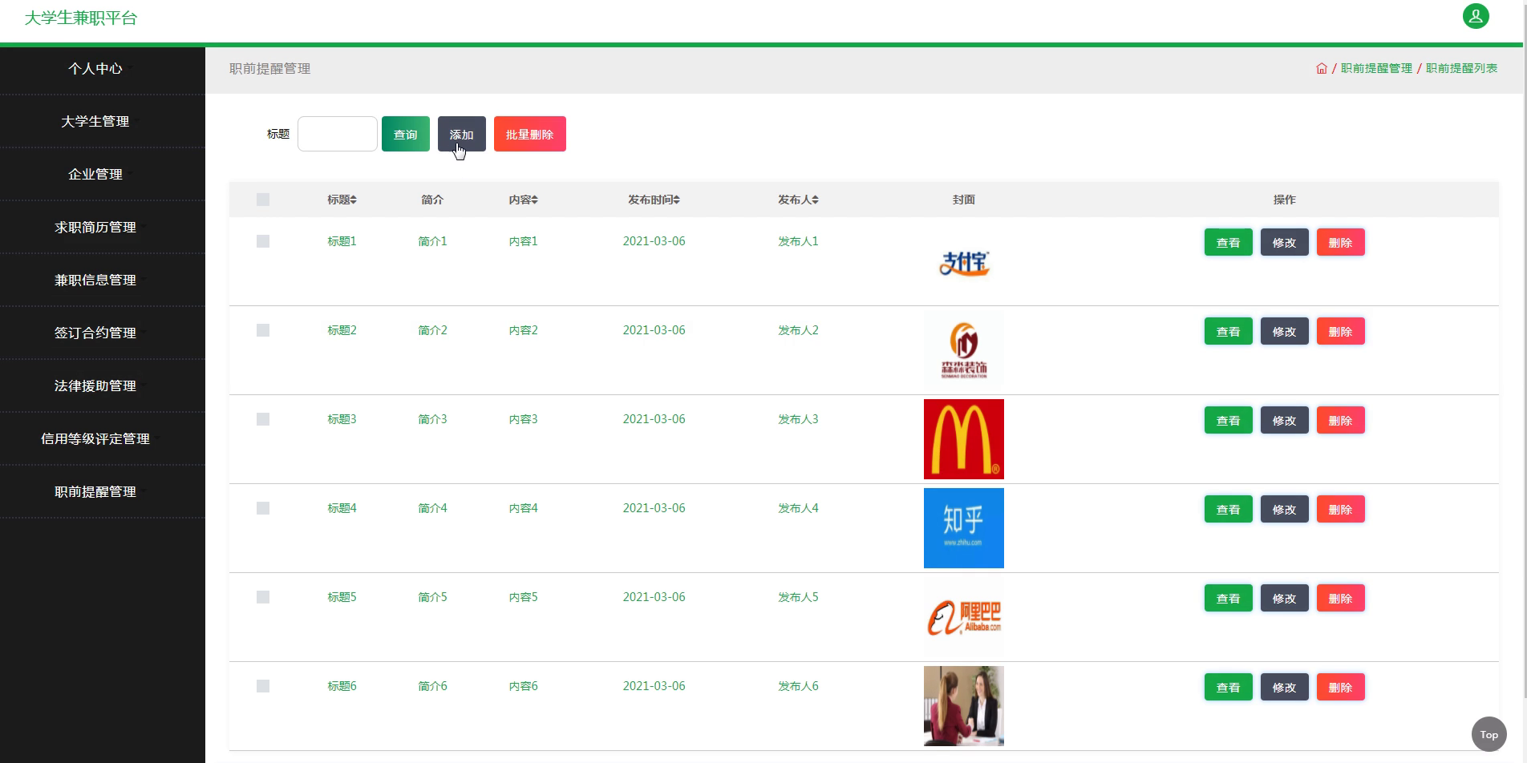Screen dimensions: 1527x763
Task: Open the Alipay cover image in 标题1 row
Action: pos(964,262)
